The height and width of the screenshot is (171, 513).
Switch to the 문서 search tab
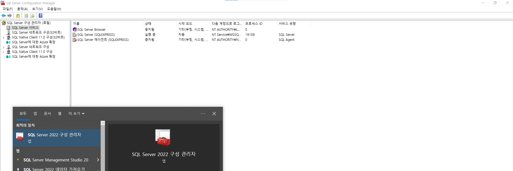pyautogui.click(x=47, y=114)
